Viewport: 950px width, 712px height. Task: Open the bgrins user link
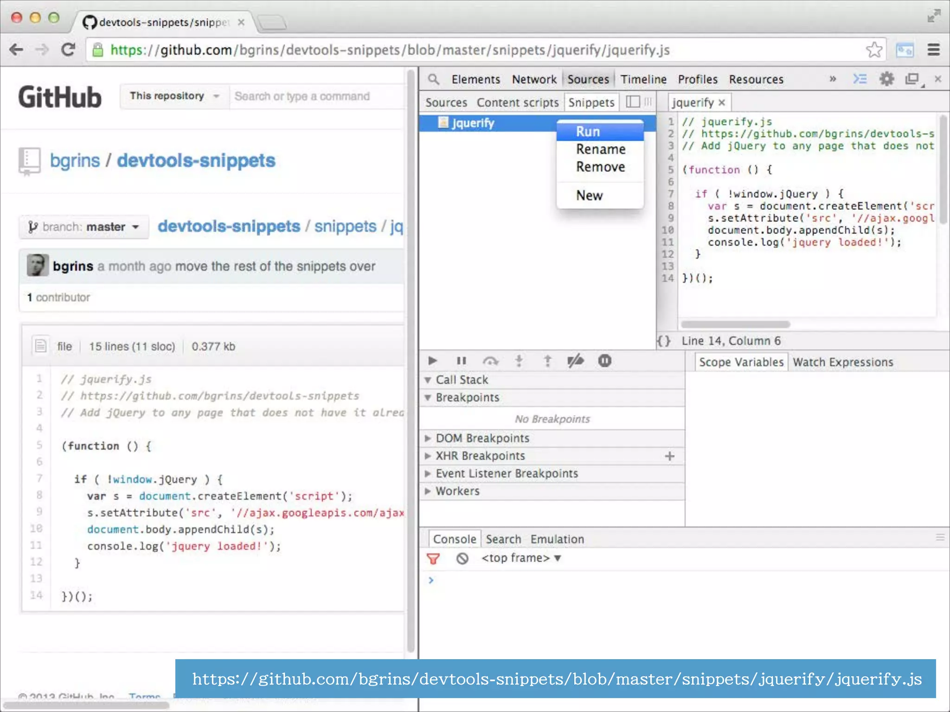click(x=75, y=160)
